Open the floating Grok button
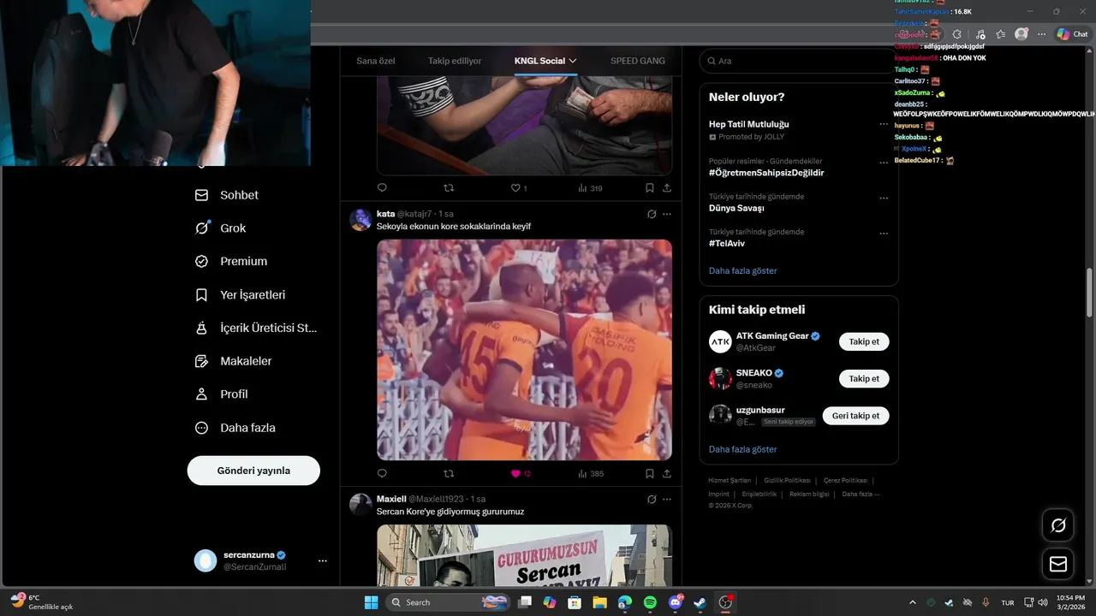 (1058, 525)
